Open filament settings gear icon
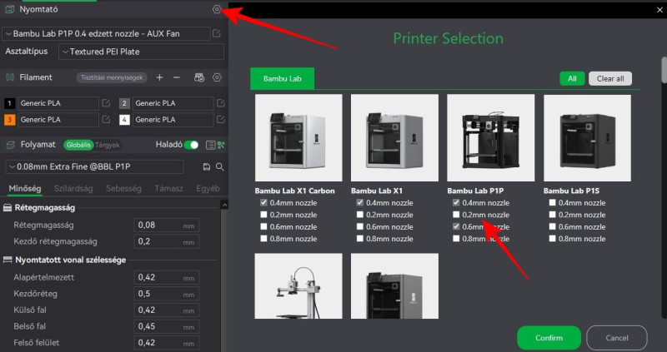Viewport: 667px width, 352px height. pos(217,77)
